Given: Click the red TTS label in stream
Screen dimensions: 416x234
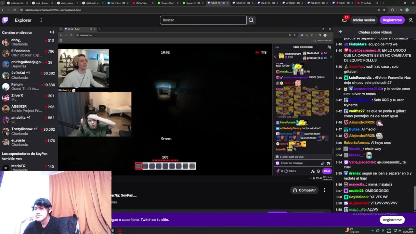Looking at the screenshot, I should pos(264,53).
